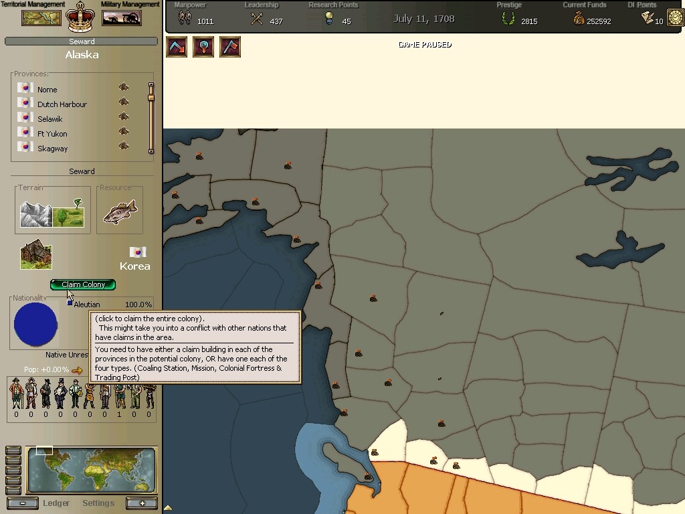Click the building icon in Nome row

pos(124,87)
